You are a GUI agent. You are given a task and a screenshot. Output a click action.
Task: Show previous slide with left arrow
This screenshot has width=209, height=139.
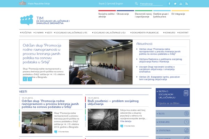point(25,79)
